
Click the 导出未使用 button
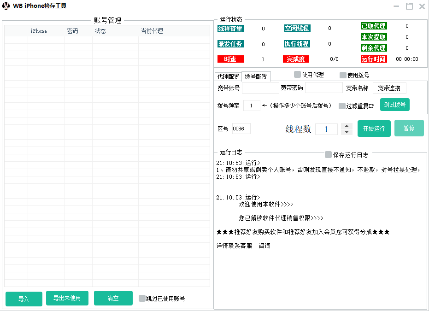point(67,298)
